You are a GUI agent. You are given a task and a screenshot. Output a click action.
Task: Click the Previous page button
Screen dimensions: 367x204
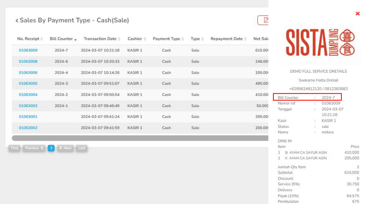point(34,148)
